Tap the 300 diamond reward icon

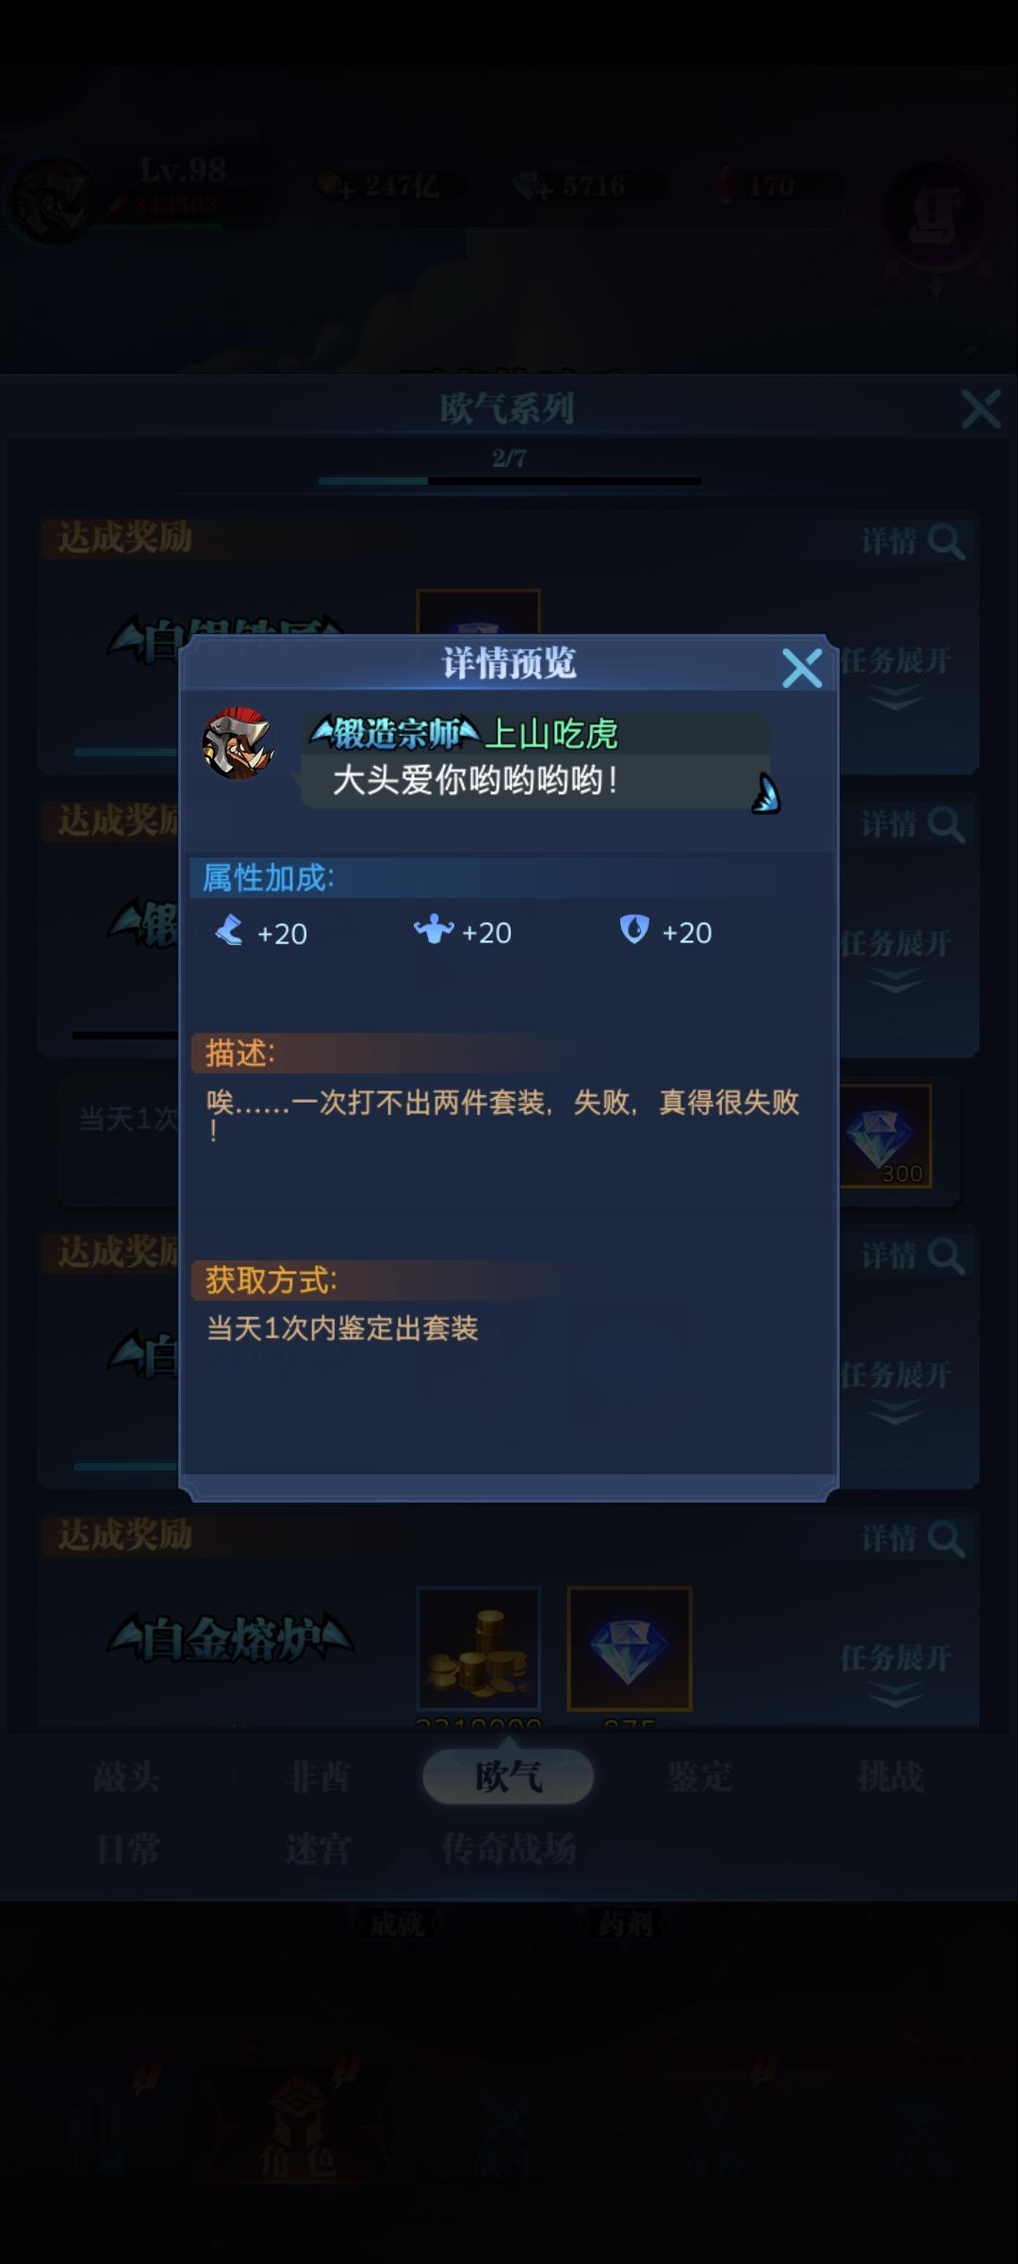tap(884, 1136)
